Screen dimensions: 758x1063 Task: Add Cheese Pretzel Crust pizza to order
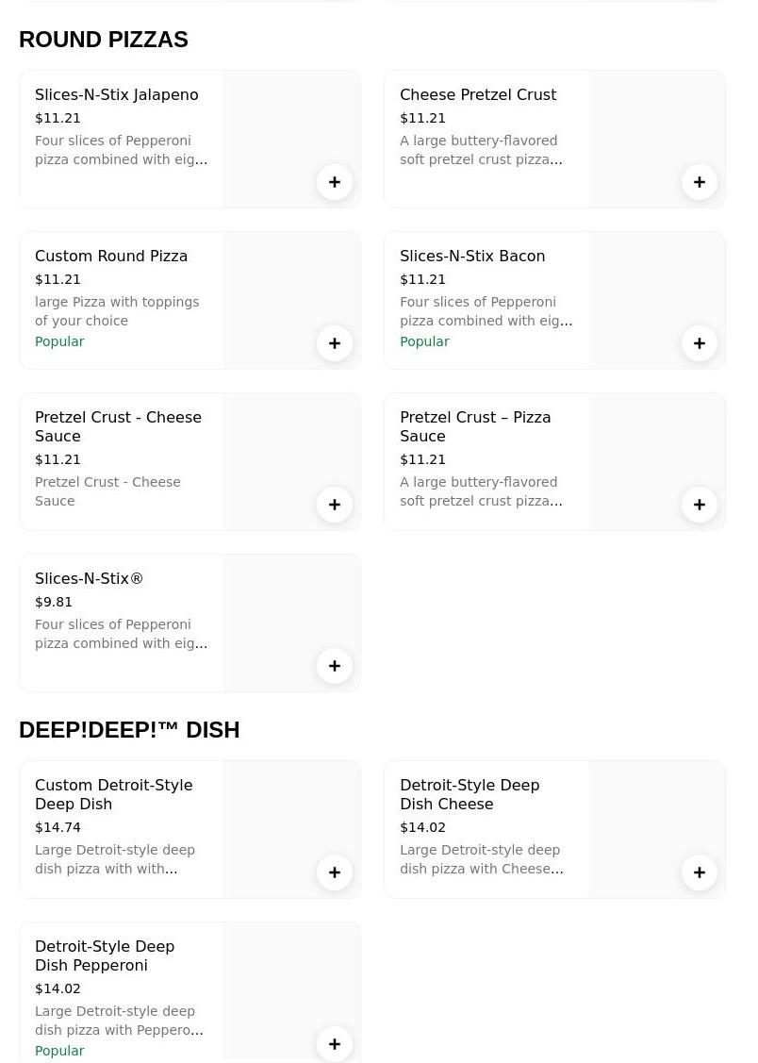[700, 182]
